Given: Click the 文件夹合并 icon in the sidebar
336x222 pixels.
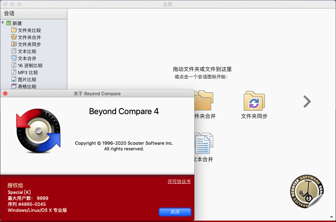Looking at the screenshot, I should pyautogui.click(x=14, y=37).
